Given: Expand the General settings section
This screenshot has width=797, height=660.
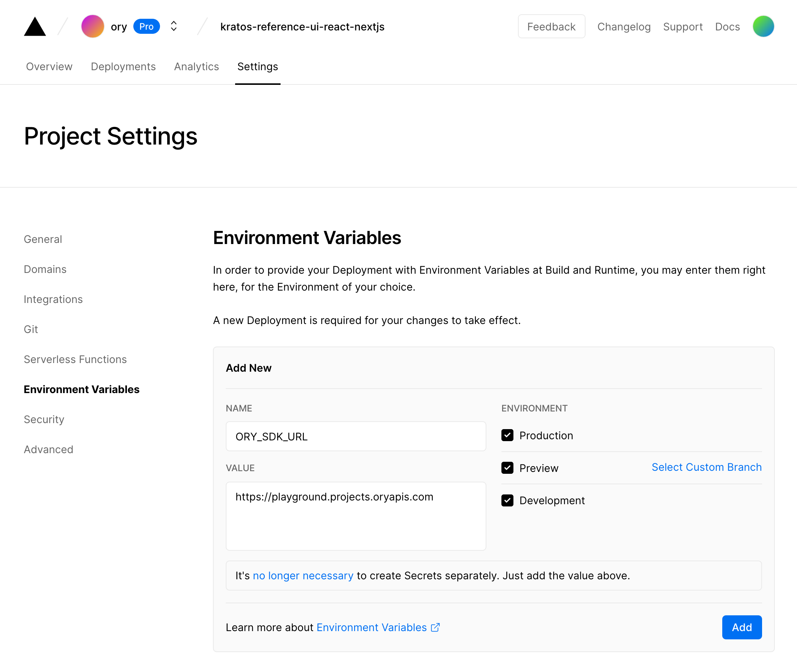Looking at the screenshot, I should [42, 239].
